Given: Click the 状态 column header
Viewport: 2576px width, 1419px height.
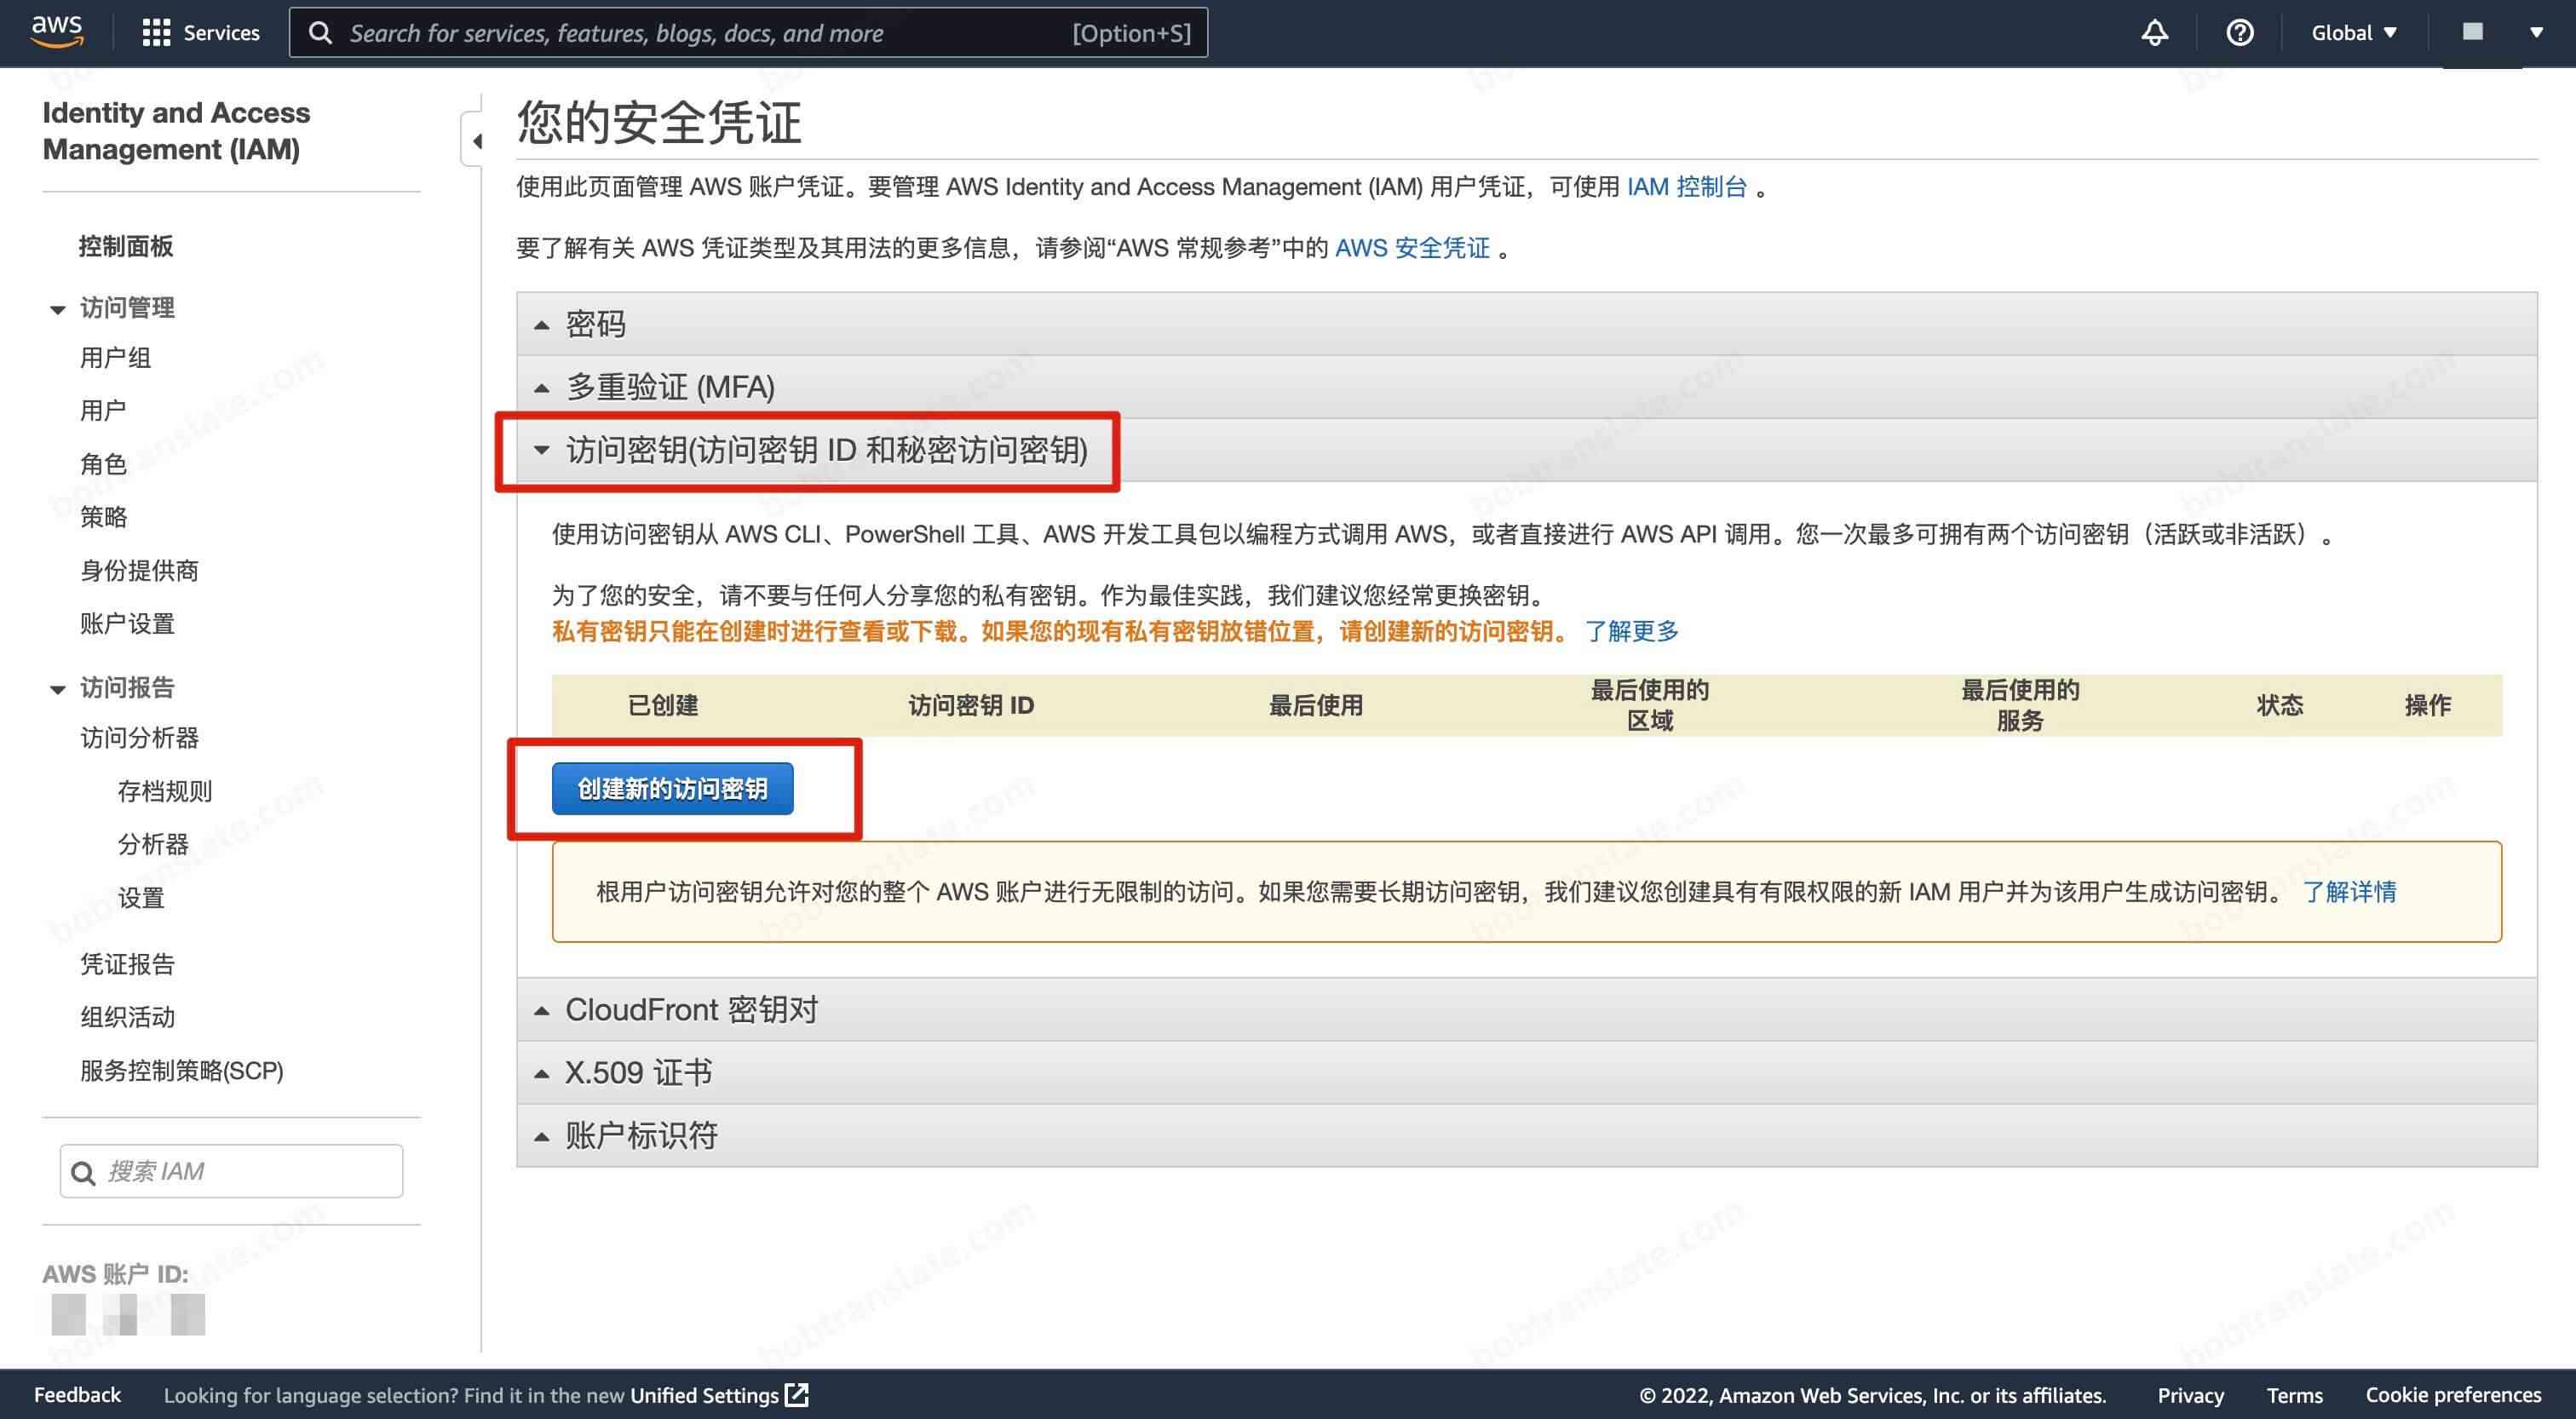Looking at the screenshot, I should (2280, 705).
